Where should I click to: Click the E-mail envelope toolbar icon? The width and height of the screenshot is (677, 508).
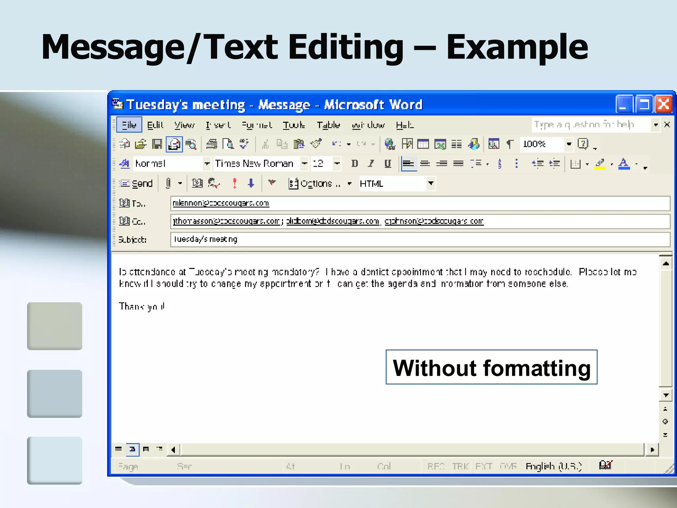(174, 144)
